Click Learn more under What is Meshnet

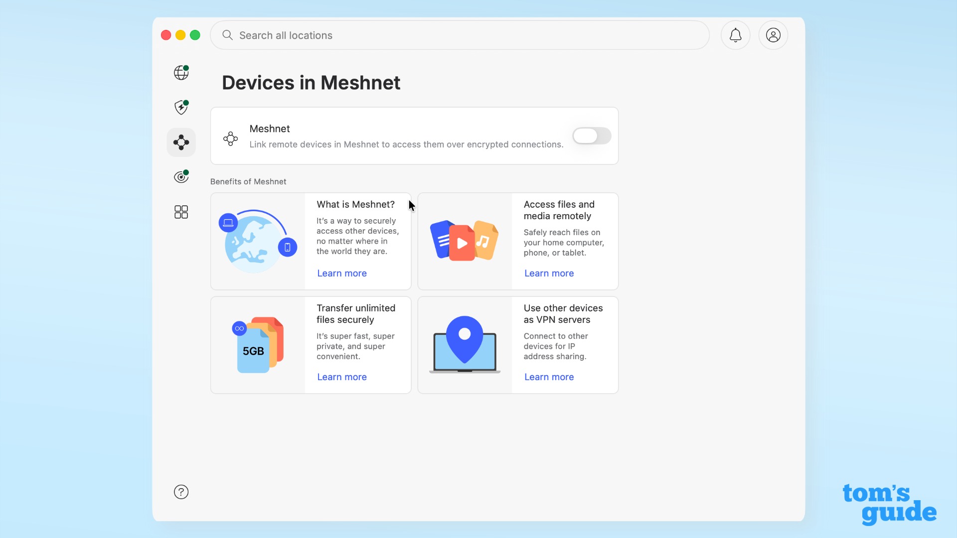(x=341, y=273)
